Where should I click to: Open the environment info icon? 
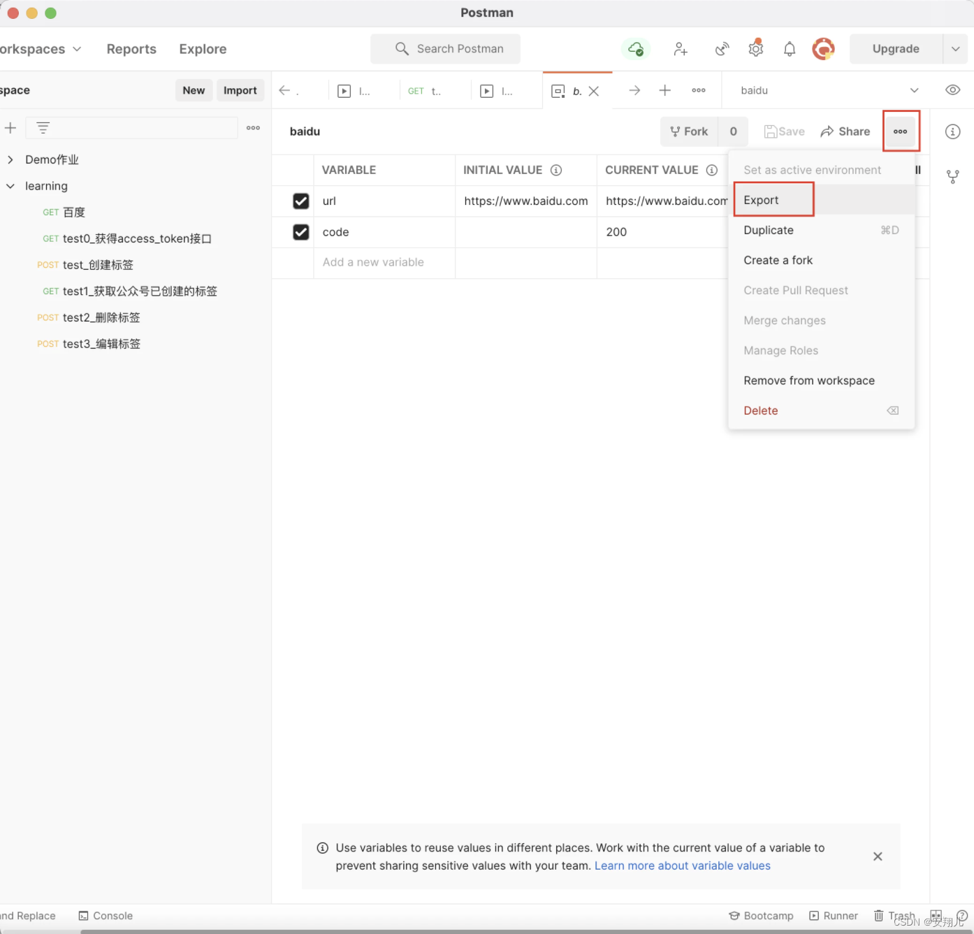pyautogui.click(x=953, y=131)
